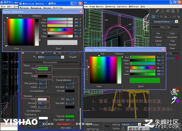
Task: Open the IME soft keyboard icon
Action: (148, 128)
